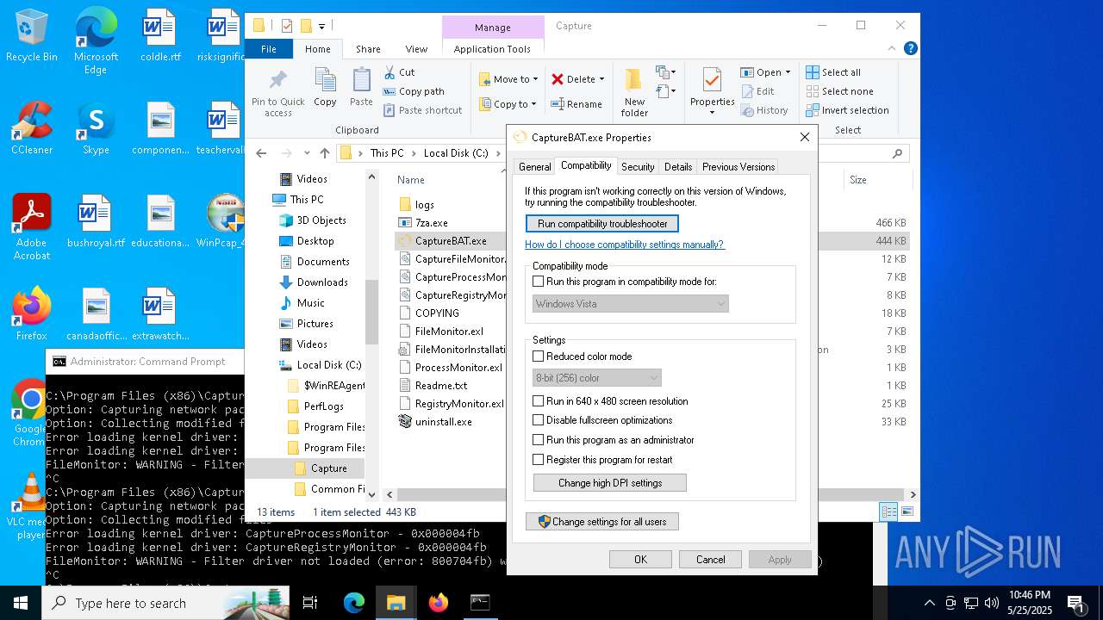Expand the Copy to dropdown
1103x620 pixels.
pos(534,104)
